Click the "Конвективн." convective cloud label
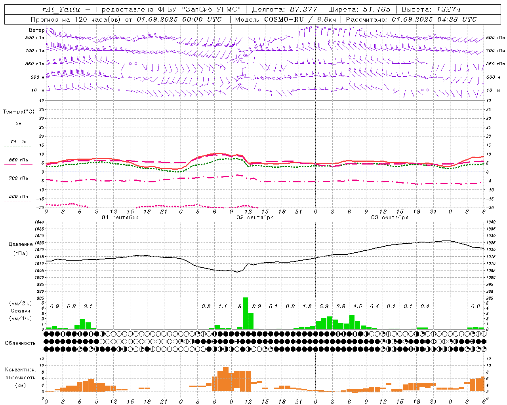The image size is (507, 405). pos(21,370)
